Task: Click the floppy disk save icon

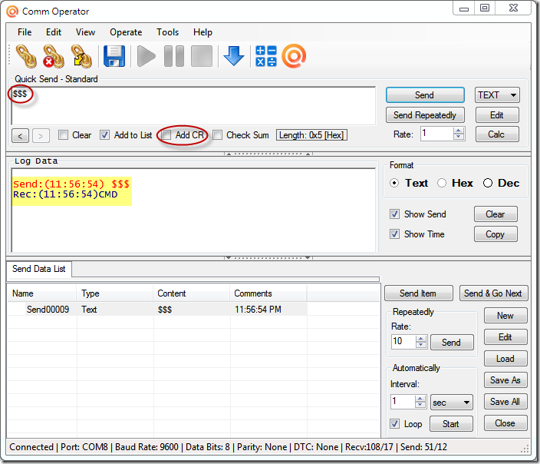Action: [x=114, y=56]
